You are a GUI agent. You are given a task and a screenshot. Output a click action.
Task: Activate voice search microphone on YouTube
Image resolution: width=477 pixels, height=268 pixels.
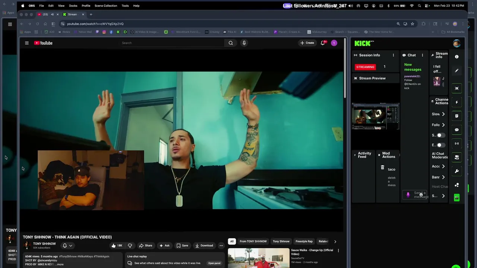click(x=244, y=43)
